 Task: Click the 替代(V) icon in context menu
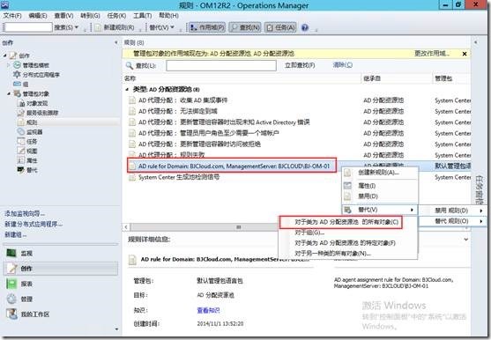(347, 210)
